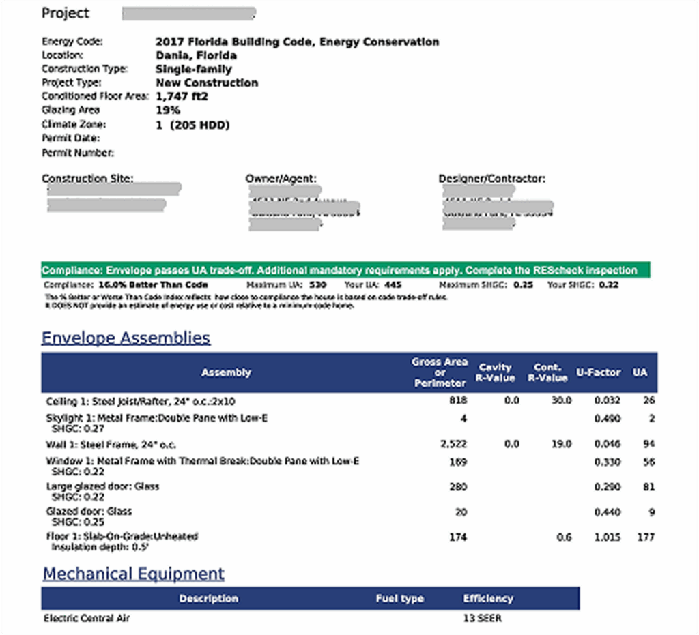Click the Large glazed door area '280'
Image resolution: width=699 pixels, height=635 pixels.
[x=458, y=487]
